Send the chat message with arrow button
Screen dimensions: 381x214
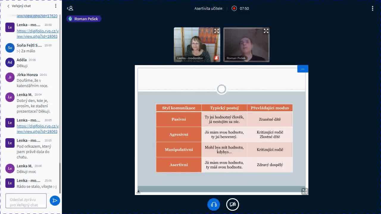[x=55, y=201]
